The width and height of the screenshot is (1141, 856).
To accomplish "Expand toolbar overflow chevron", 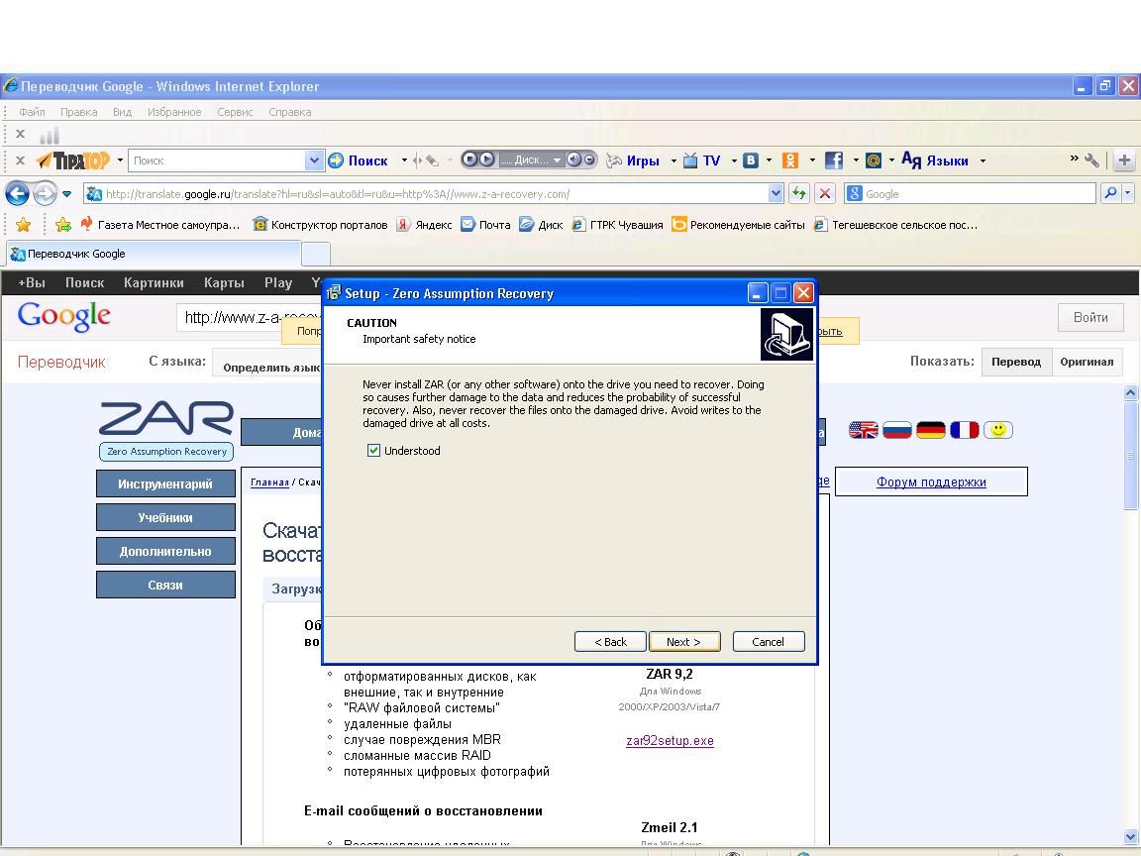I will point(1074,158).
